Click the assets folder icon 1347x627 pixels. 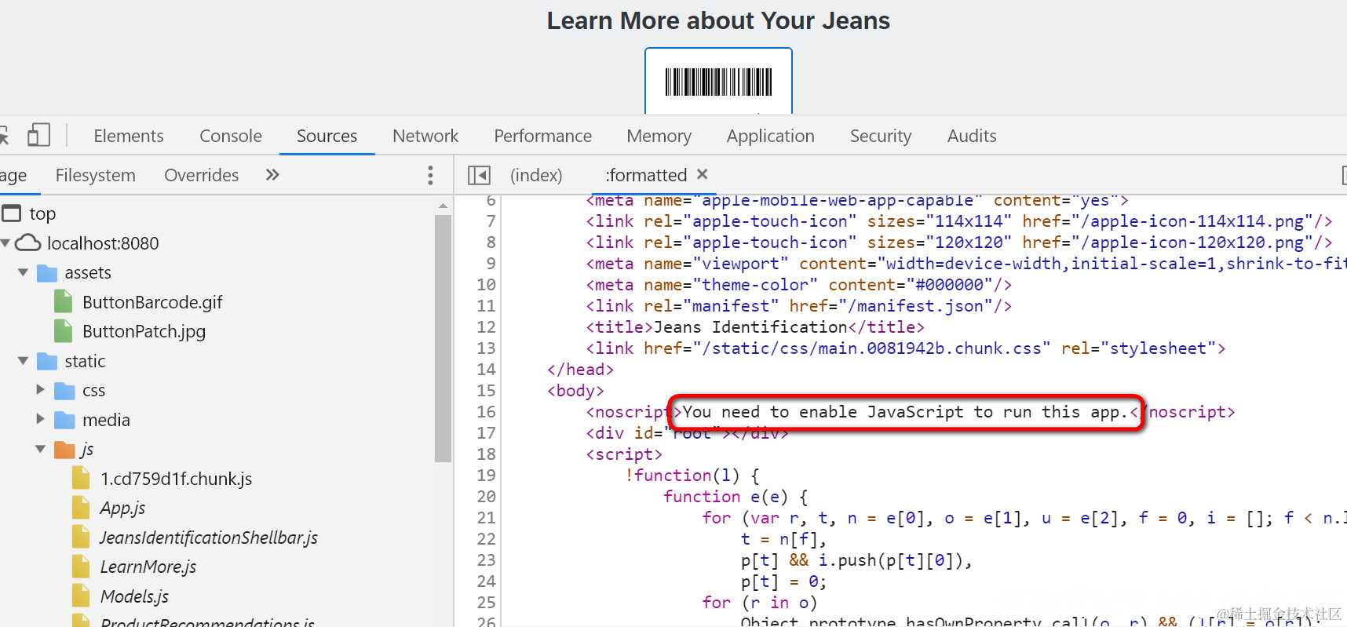[47, 273]
